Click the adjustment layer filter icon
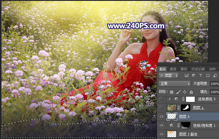 pos(194,76)
